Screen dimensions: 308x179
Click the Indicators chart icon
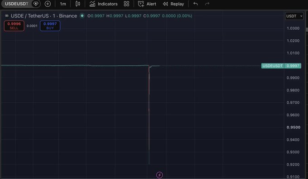point(92,4)
